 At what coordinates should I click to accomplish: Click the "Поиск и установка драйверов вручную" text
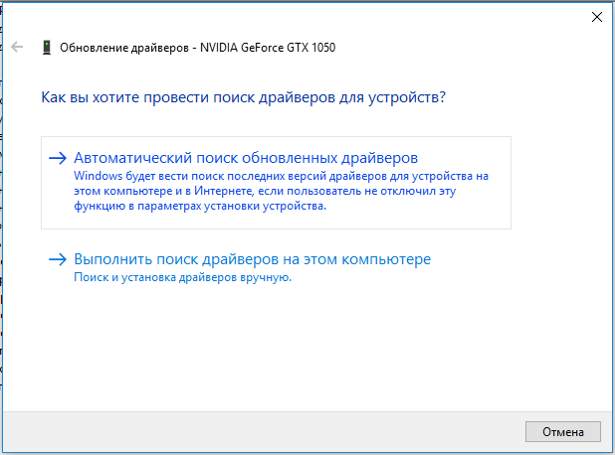(x=182, y=278)
